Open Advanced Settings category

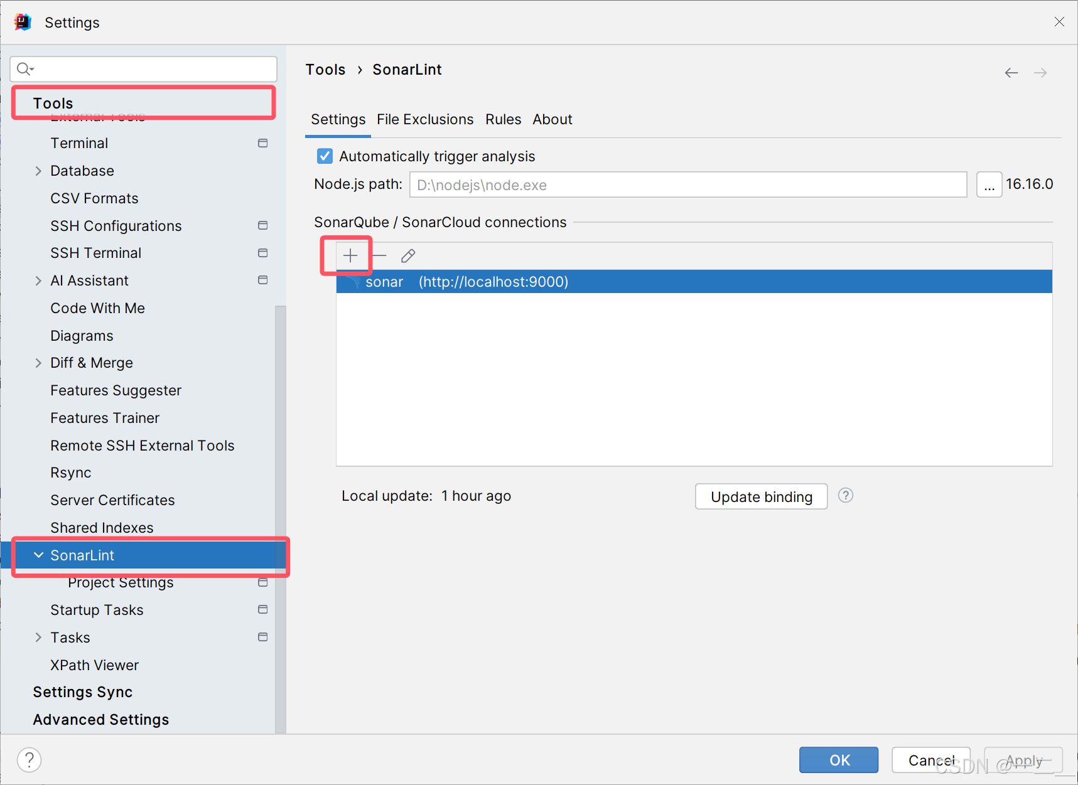click(101, 720)
